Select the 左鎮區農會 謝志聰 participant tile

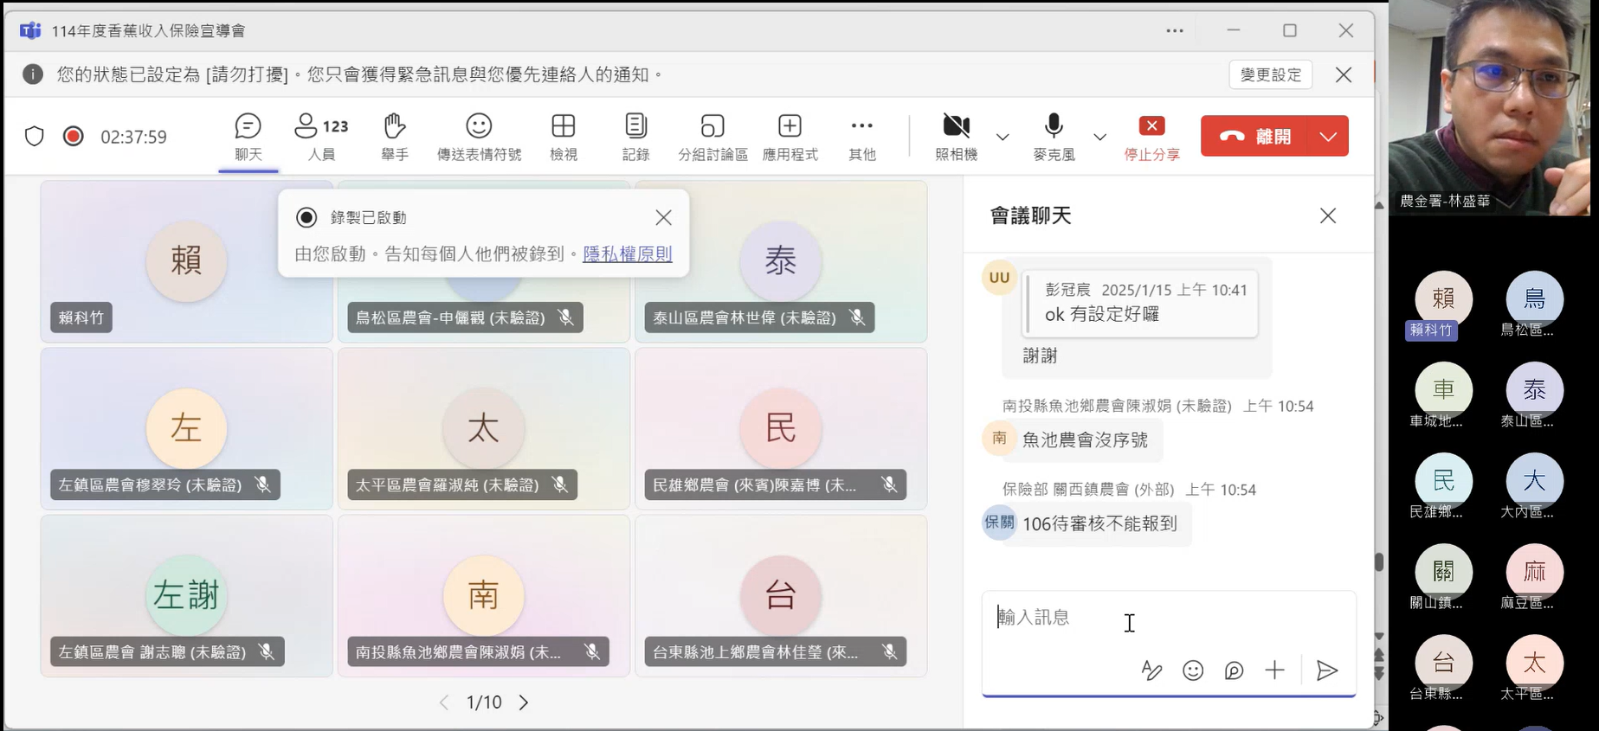click(x=186, y=596)
